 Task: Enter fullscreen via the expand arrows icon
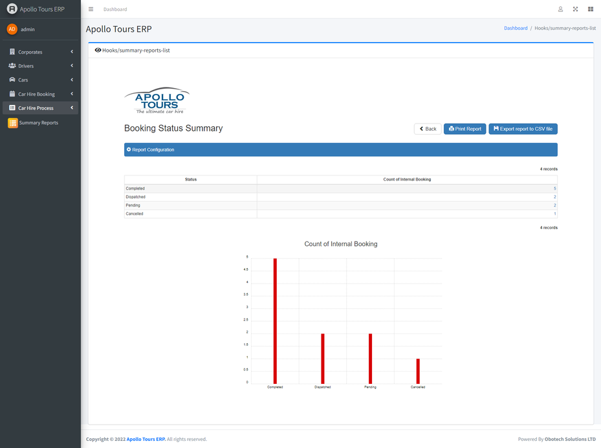point(575,9)
